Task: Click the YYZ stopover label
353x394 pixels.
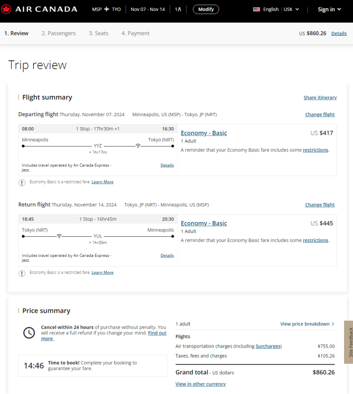Action: pyautogui.click(x=97, y=146)
